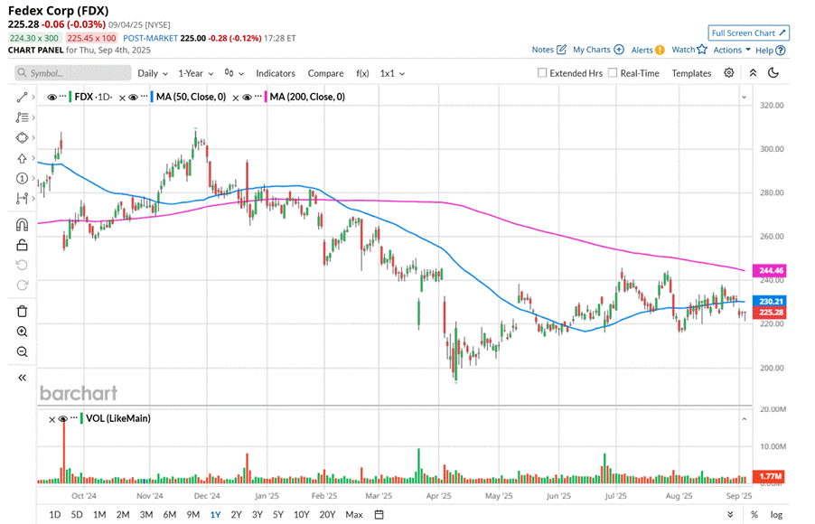Open the Indicators menu
This screenshot has width=815, height=524.
pyautogui.click(x=276, y=73)
